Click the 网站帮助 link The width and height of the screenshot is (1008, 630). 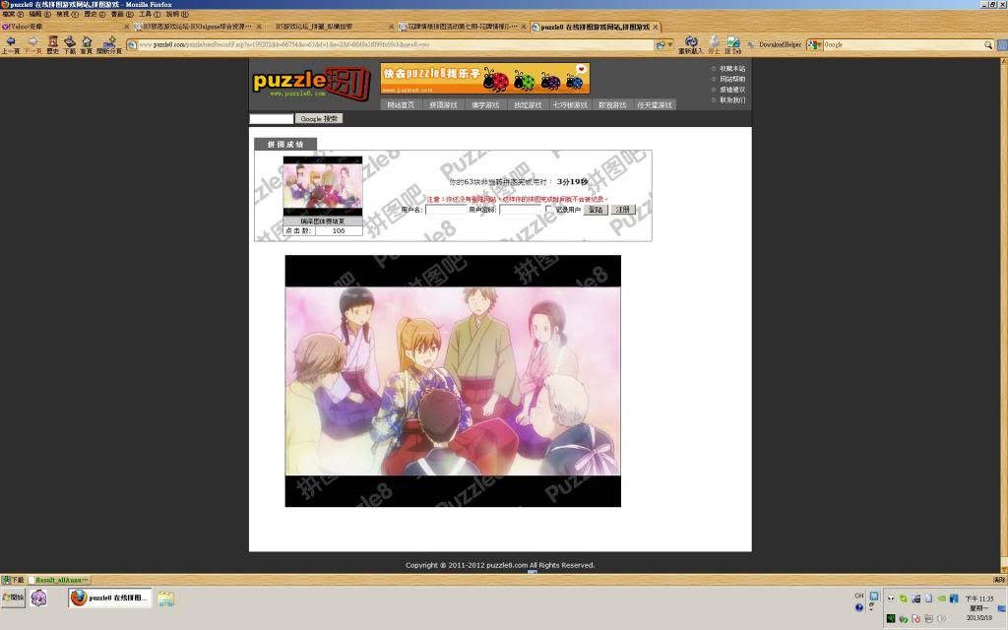pyautogui.click(x=732, y=79)
